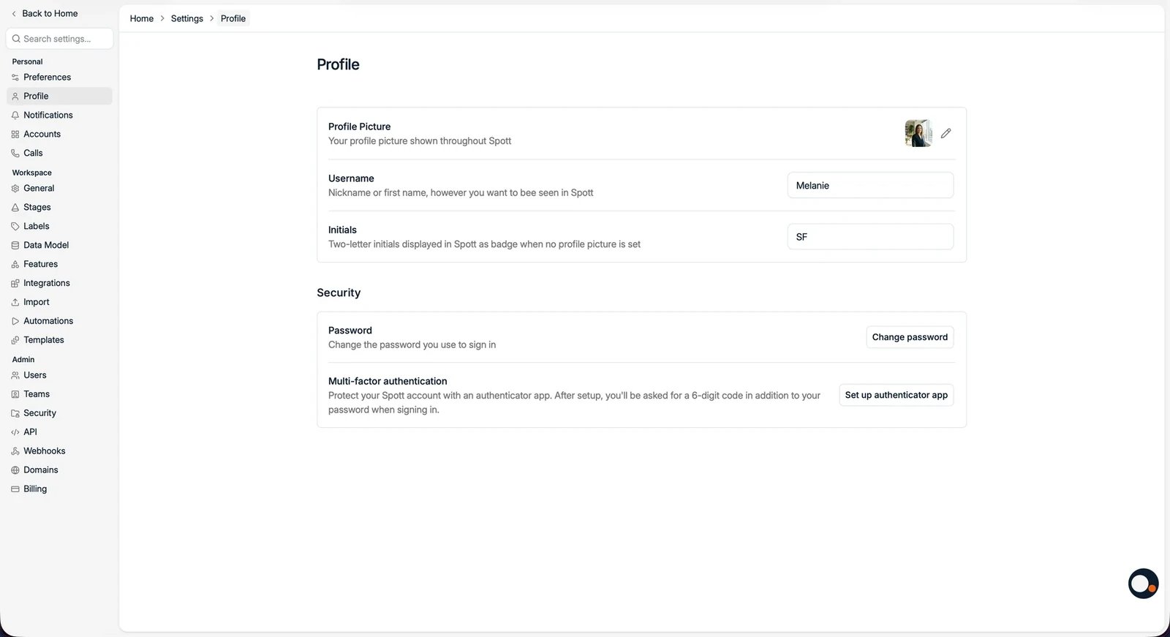Image resolution: width=1170 pixels, height=637 pixels.
Task: Click the Initials field containing SF
Action: coord(870,237)
